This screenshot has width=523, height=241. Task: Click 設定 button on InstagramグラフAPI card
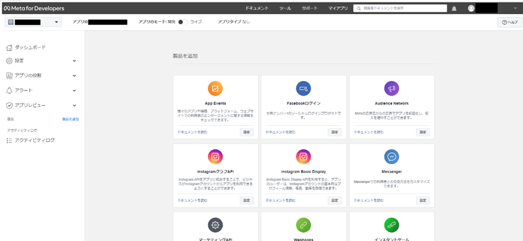coord(247,201)
